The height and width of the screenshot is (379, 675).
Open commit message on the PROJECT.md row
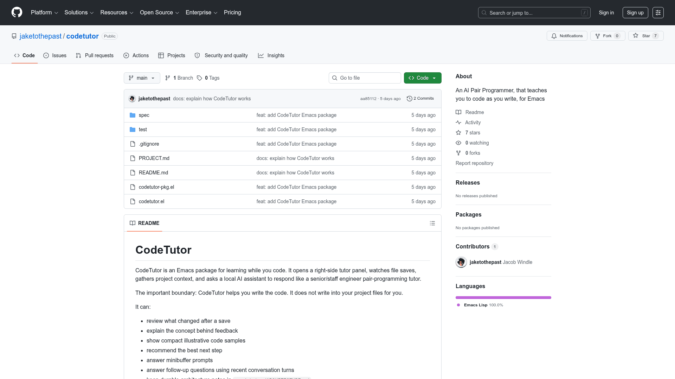(295, 158)
